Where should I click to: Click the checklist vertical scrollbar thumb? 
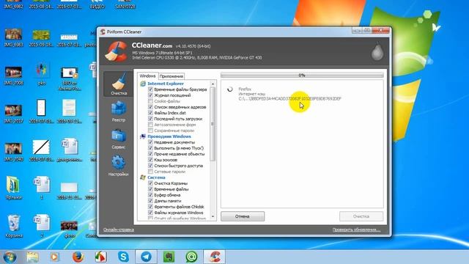click(x=213, y=124)
